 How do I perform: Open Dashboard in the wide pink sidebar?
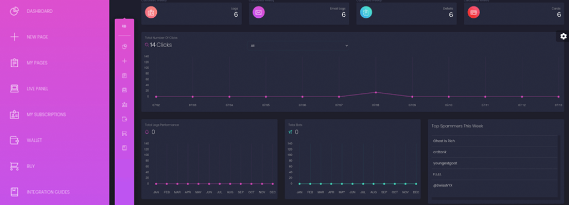[x=31, y=11]
